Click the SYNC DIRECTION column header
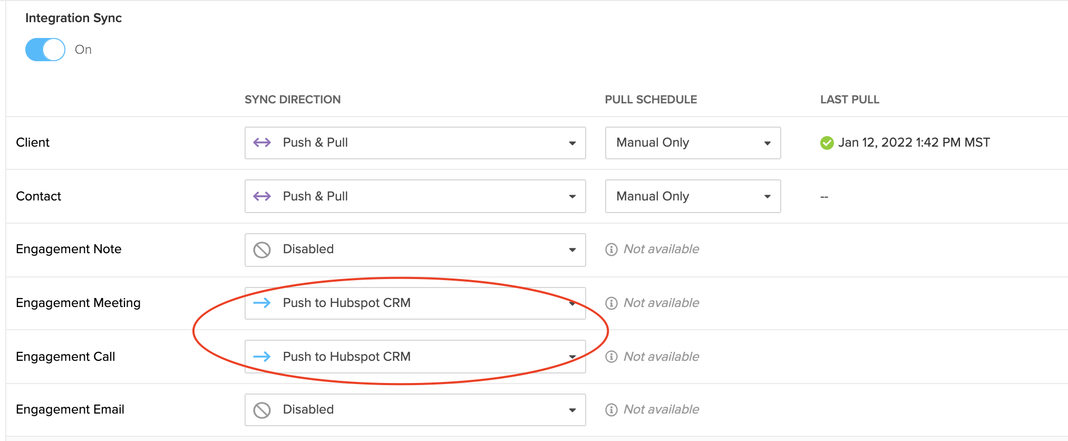This screenshot has height=441, width=1068. click(x=293, y=100)
